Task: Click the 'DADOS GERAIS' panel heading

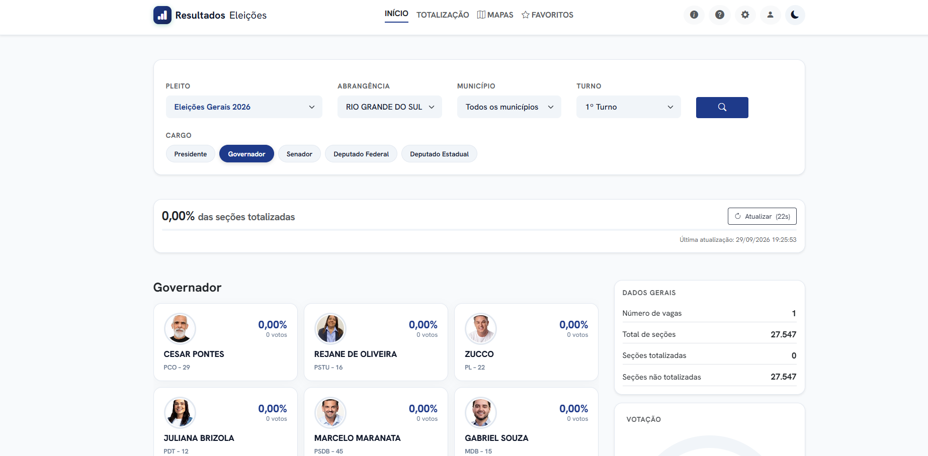Action: coord(649,293)
